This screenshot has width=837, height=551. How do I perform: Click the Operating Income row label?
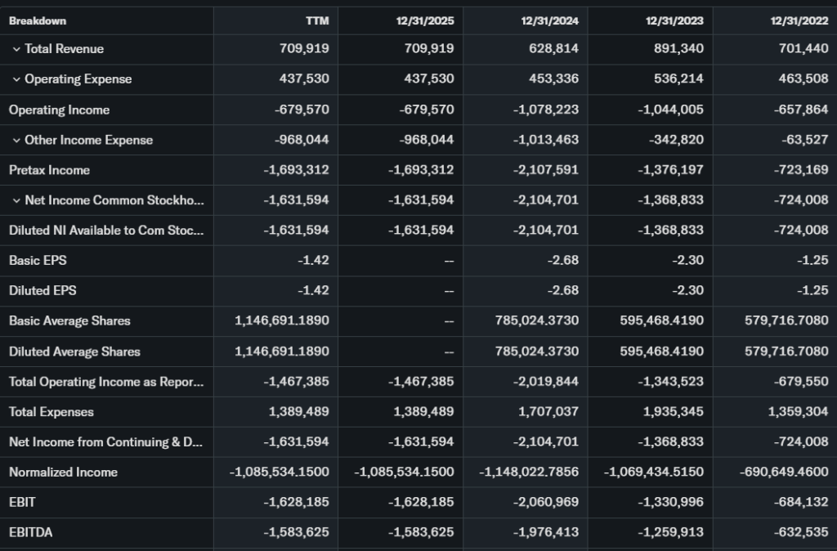59,110
